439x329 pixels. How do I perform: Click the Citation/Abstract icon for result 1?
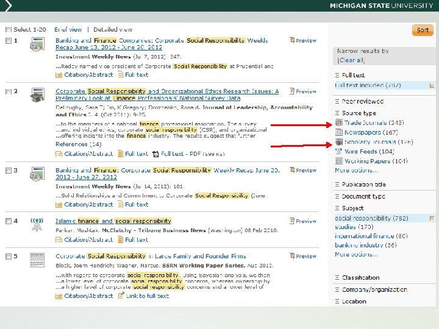[x=59, y=75]
